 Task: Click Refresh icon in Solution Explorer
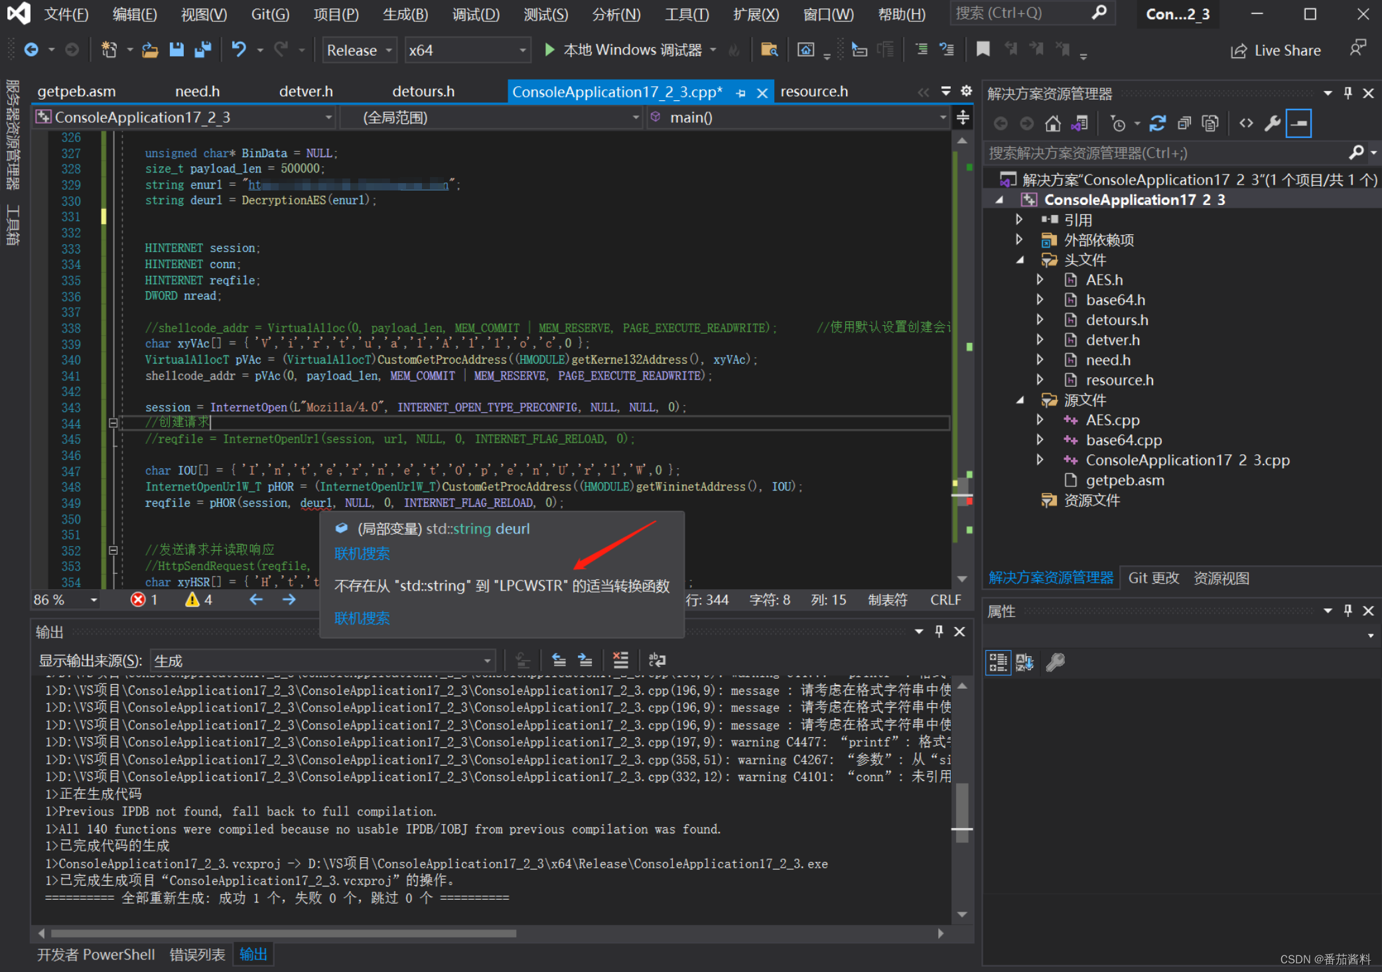click(x=1158, y=123)
